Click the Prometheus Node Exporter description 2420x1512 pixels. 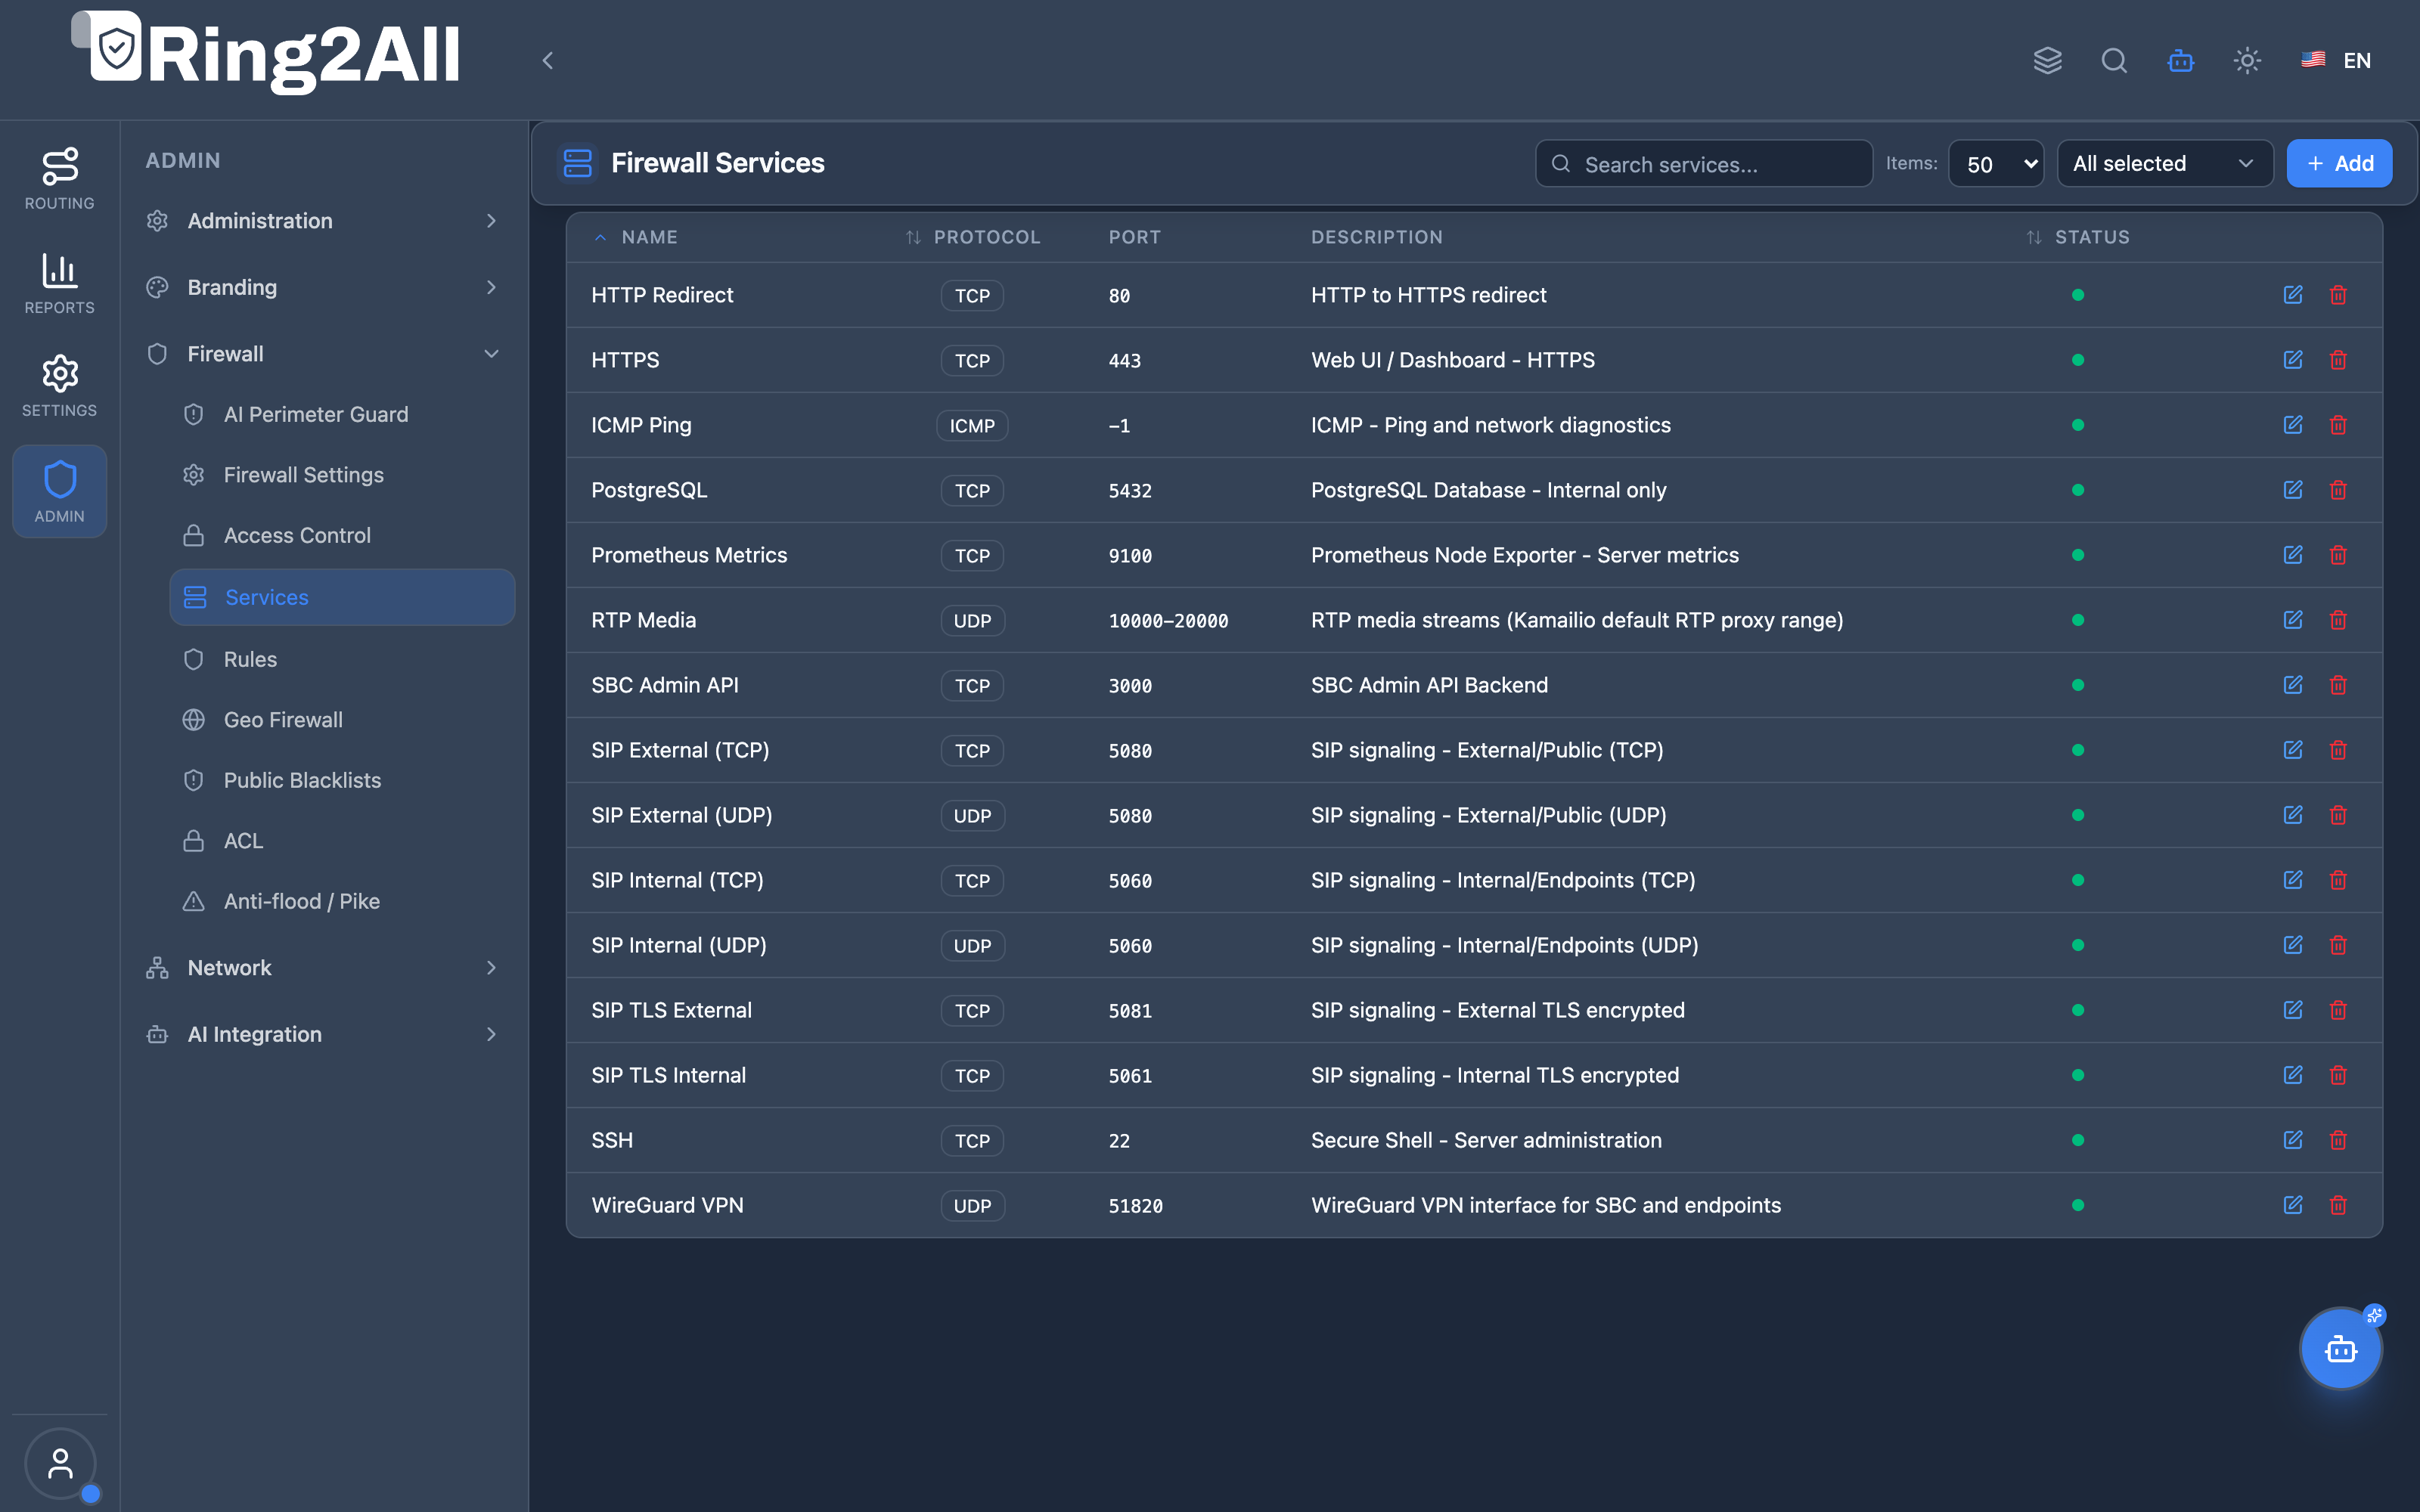click(1525, 556)
